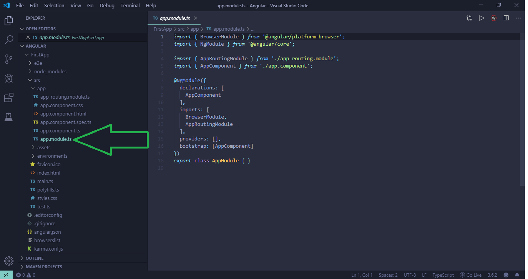The height and width of the screenshot is (279, 528).
Task: Expand the MAVEN PROJECTS section
Action: 43,267
